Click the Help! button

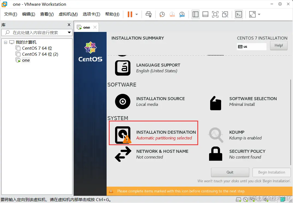tap(279, 45)
